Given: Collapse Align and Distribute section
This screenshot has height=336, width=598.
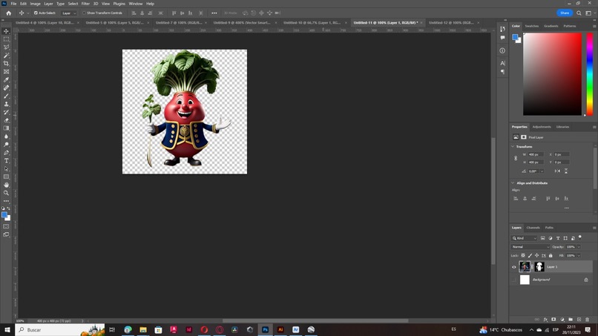Looking at the screenshot, I should click(513, 183).
